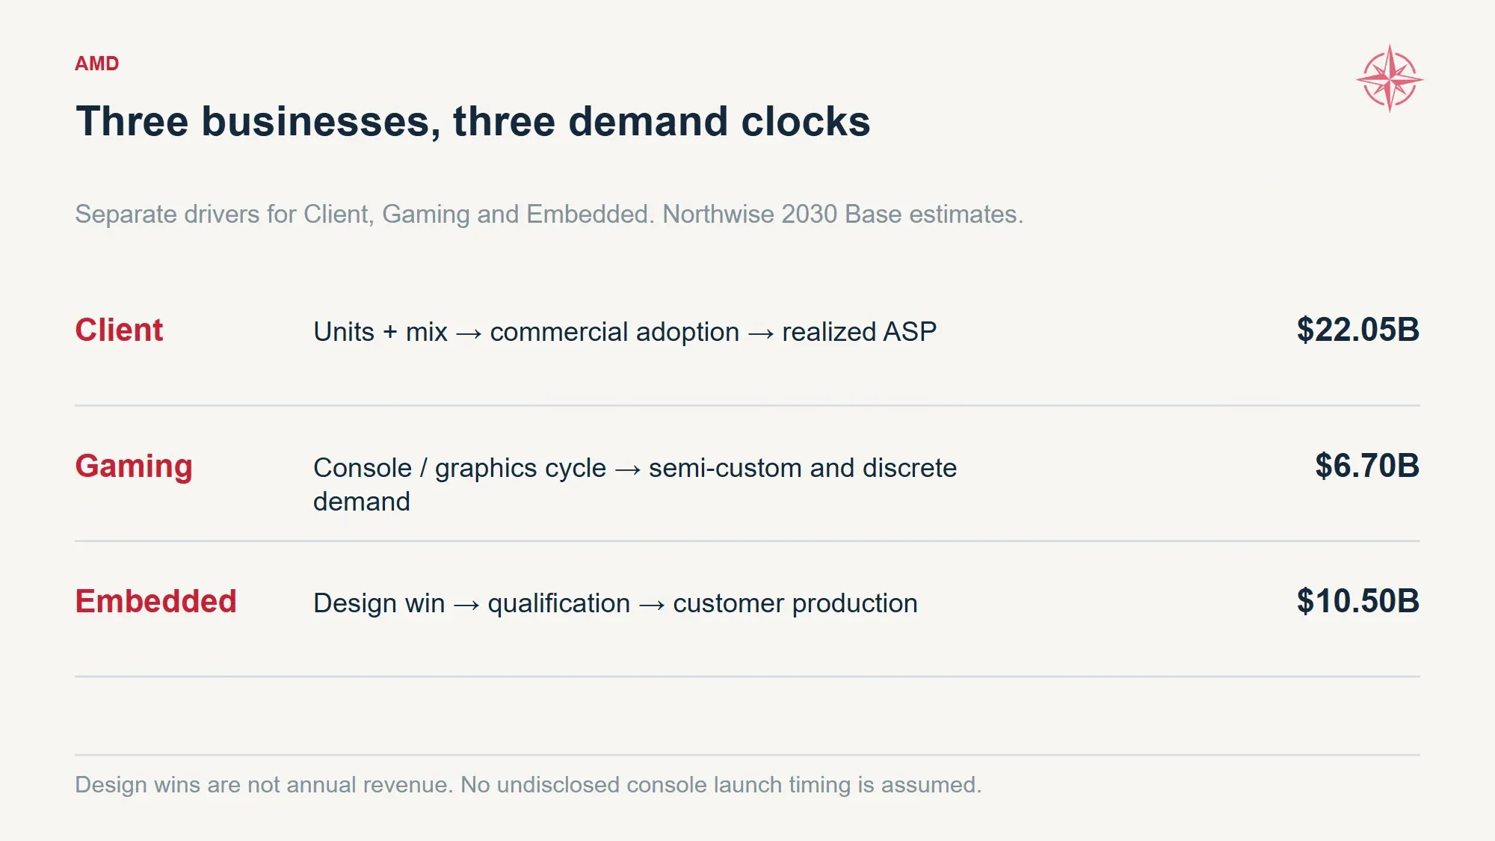Click the slide title 'Three businesses, three demand clocks'
The width and height of the screenshot is (1495, 841).
pos(473,121)
